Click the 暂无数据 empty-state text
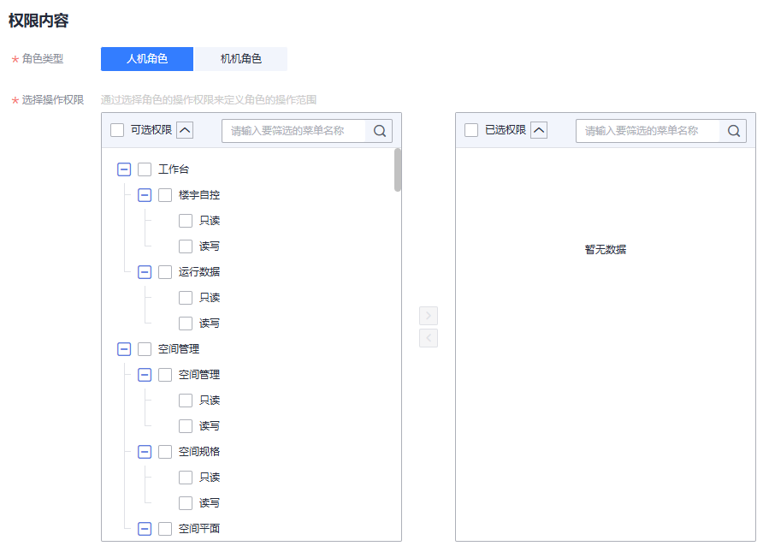769x552 pixels. (606, 250)
